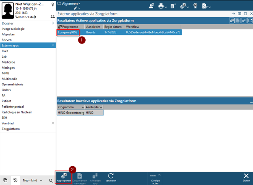Click the App openen button
Viewport: 253px width, 185px height.
(x=64, y=178)
